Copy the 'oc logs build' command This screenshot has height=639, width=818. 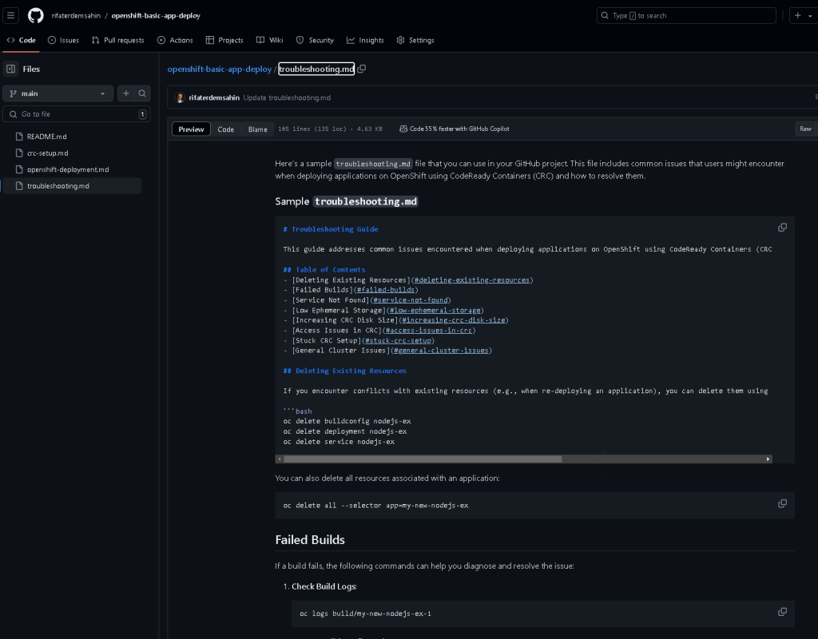[783, 612]
